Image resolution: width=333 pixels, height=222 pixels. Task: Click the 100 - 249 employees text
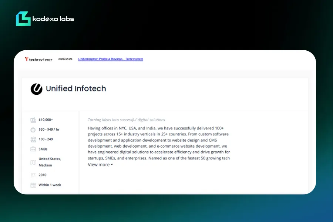click(46, 139)
